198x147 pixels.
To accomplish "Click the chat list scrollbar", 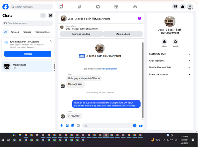I will click(x=54, y=66).
